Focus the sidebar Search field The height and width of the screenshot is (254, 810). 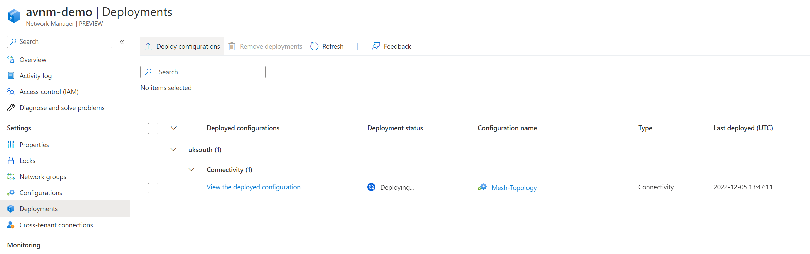60,42
